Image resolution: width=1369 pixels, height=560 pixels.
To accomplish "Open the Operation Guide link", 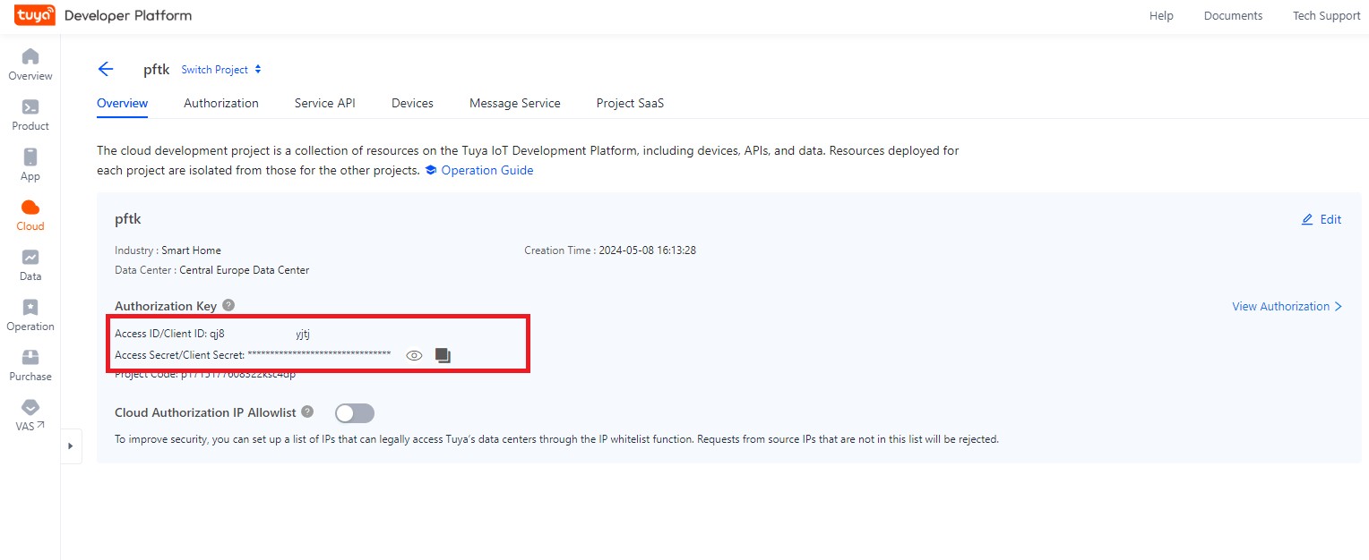I will click(486, 170).
